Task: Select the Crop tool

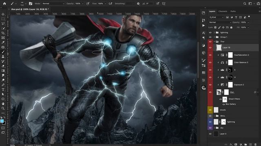Action: pos(3,33)
